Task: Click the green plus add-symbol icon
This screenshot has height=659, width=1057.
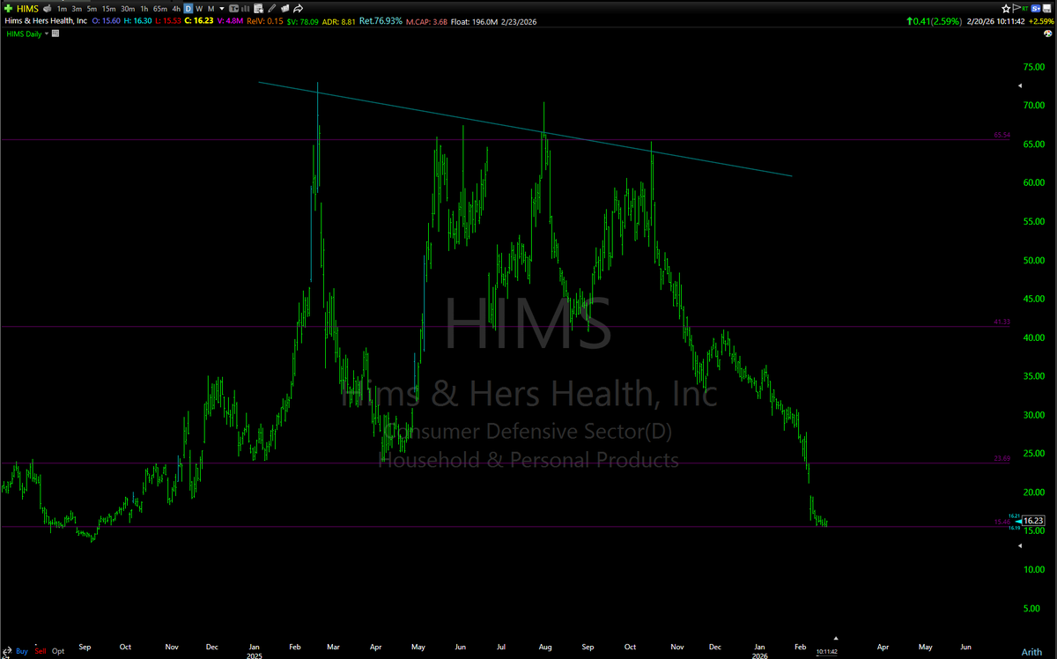Action: click(x=9, y=9)
